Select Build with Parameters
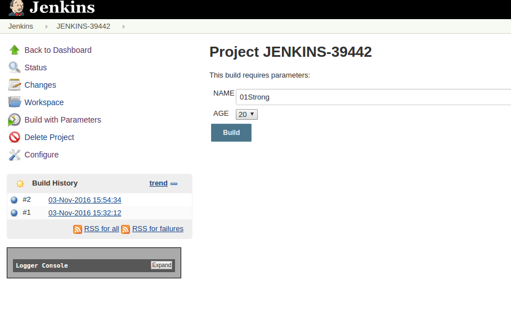 click(x=63, y=120)
